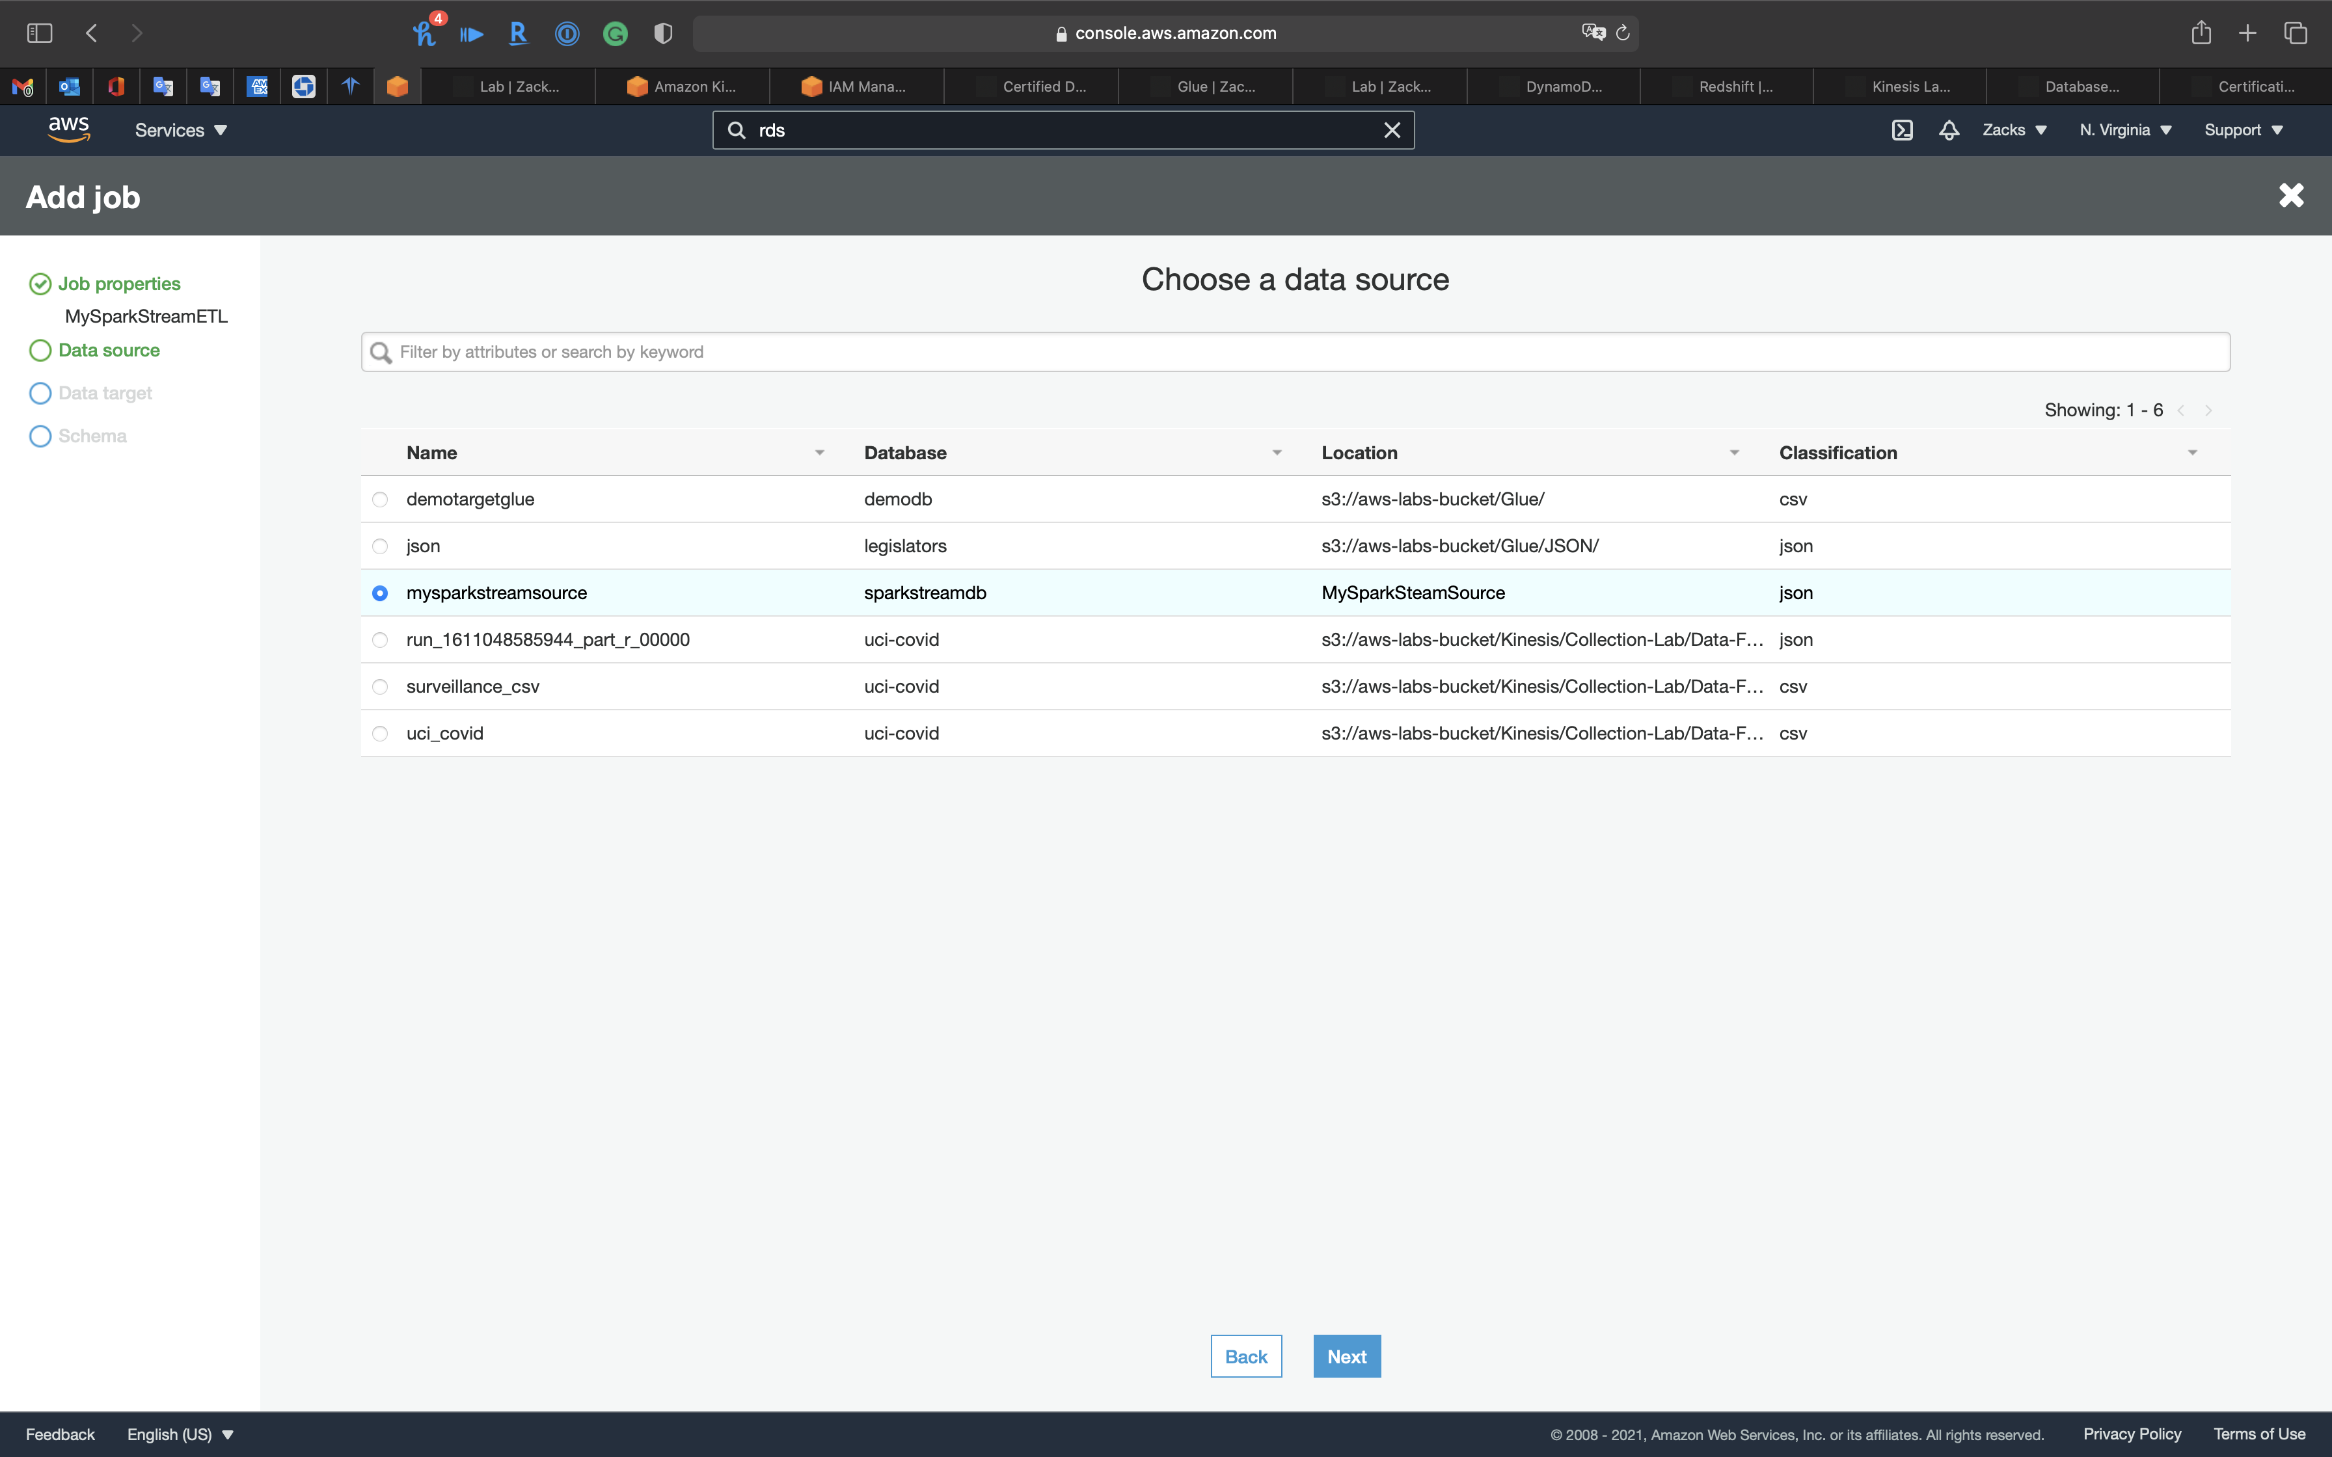Switch to the Amazon Ki... browser tab
The width and height of the screenshot is (2332, 1457).
(x=683, y=87)
